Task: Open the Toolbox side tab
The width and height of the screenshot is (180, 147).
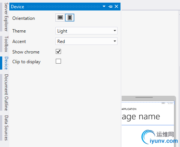Action: point(6,44)
